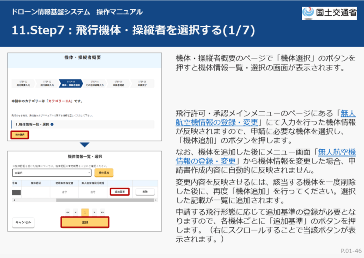Open the 全選択 aircraft dropdown
364x258 pixels.
pyautogui.click(x=52, y=172)
